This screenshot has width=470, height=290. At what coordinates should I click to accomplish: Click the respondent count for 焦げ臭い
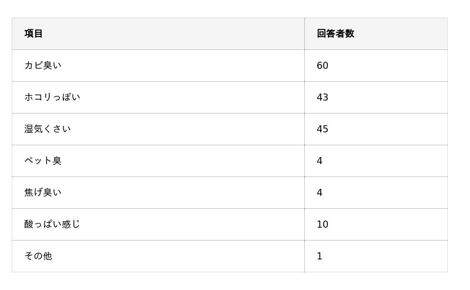click(320, 192)
